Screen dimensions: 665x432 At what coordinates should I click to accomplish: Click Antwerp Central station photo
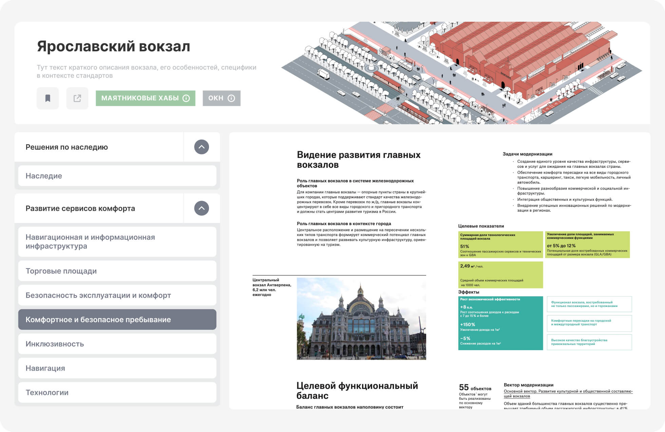coord(361,319)
